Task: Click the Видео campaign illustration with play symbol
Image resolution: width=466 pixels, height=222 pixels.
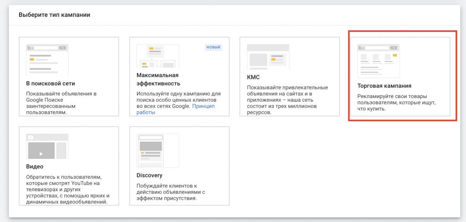Action: pos(47,146)
